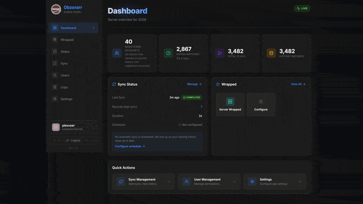Click the registered accounts people icon
The height and width of the screenshot is (204, 363).
(117, 53)
